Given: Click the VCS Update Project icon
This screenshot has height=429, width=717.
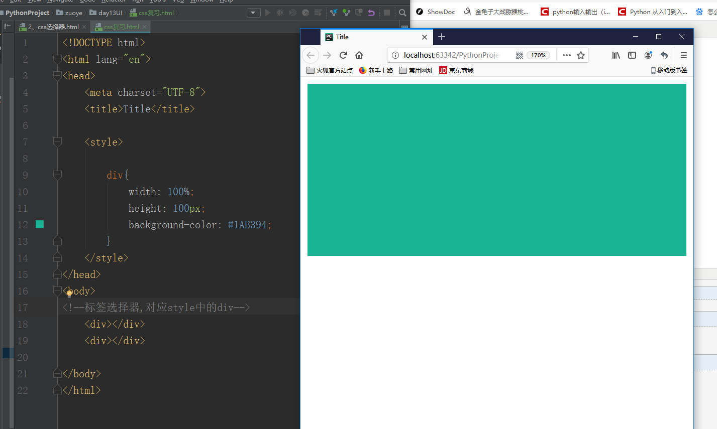Looking at the screenshot, I should [333, 13].
